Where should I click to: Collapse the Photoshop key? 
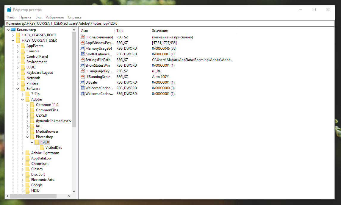coord(27,137)
